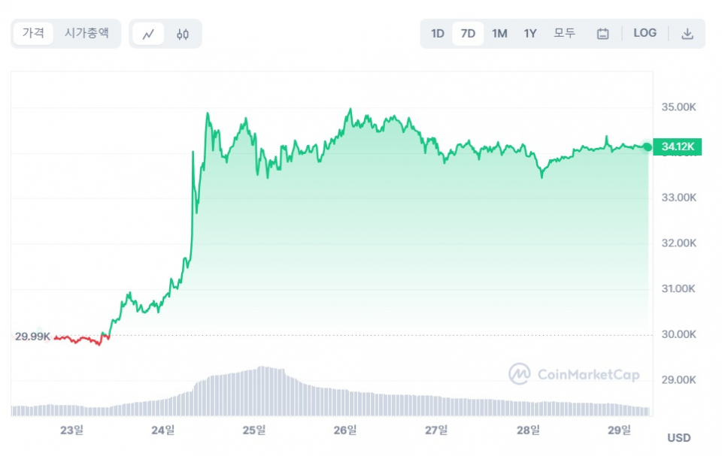The image size is (722, 456).
Task: Click the 27일 date axis label
Action: pos(436,430)
